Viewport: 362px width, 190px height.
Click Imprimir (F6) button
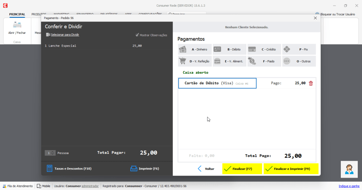[145, 168]
